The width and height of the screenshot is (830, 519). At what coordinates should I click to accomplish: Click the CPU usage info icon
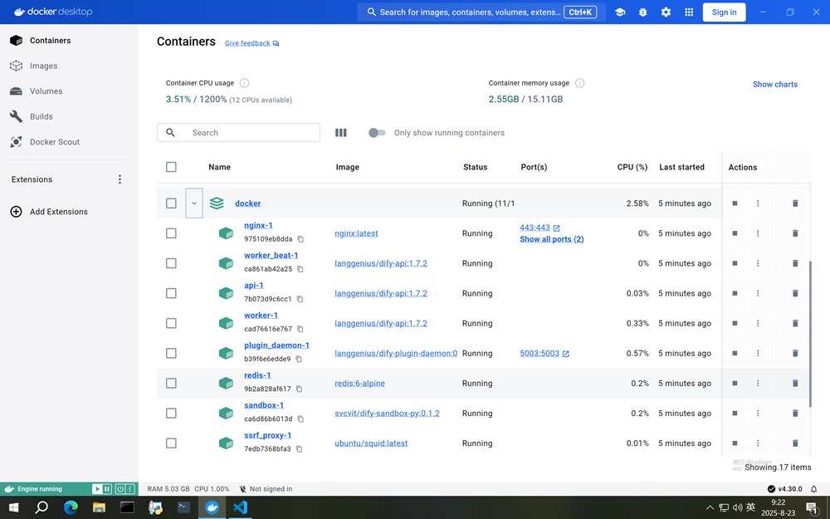[x=244, y=82]
